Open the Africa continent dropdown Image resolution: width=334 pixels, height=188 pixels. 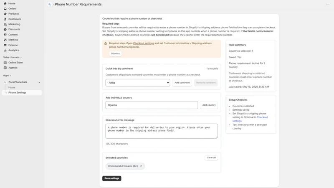tap(138, 83)
